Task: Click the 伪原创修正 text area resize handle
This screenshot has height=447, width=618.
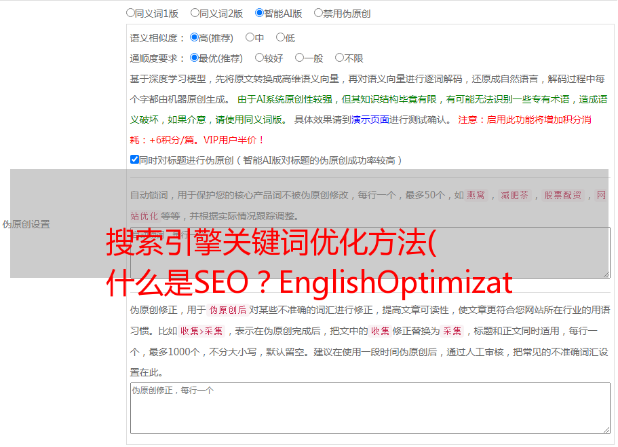Action: (x=606, y=429)
